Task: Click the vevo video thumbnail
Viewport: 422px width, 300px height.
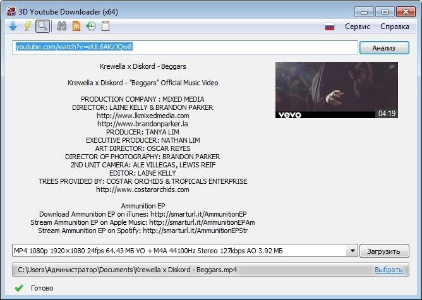Action: 337,90
